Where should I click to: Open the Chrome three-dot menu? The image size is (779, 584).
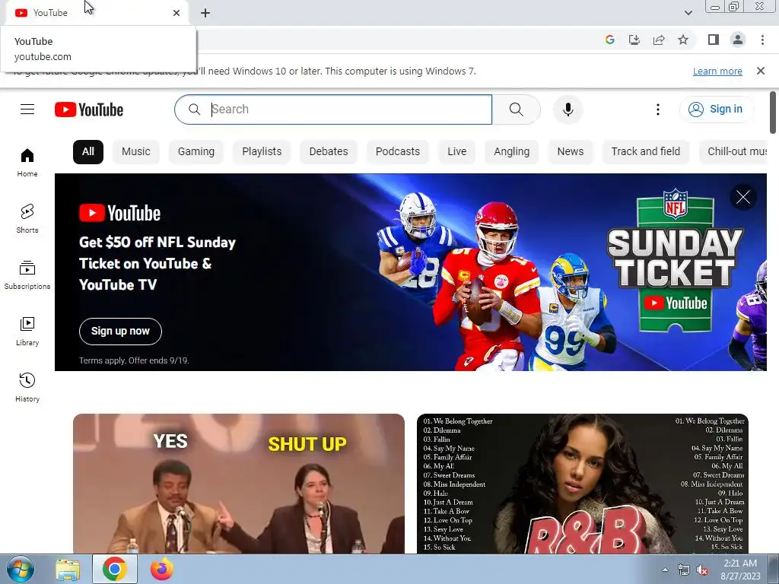pyautogui.click(x=762, y=40)
